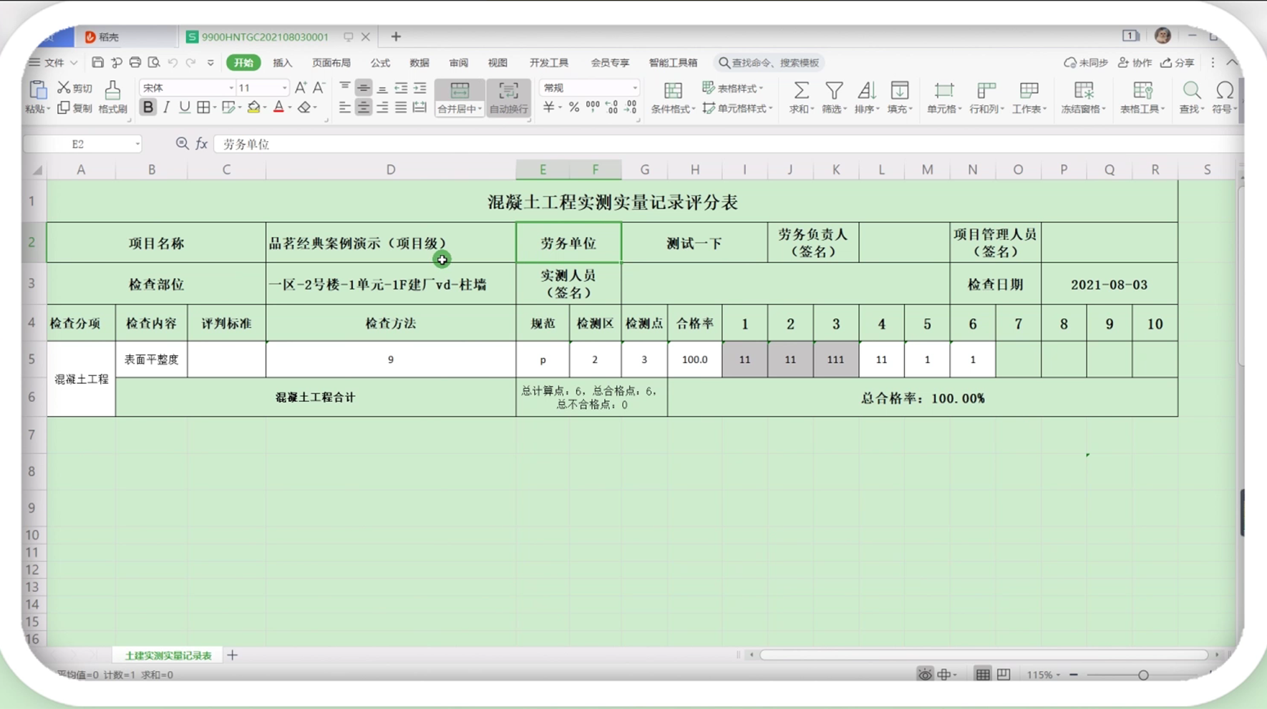Click the Conditional Format (条件格式) icon

tap(673, 90)
